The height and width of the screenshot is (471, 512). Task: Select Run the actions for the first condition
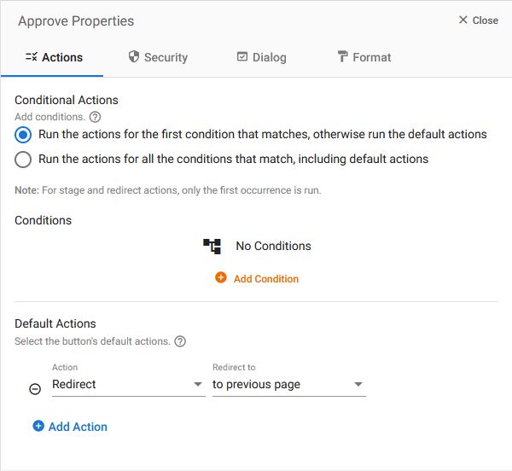coord(23,135)
